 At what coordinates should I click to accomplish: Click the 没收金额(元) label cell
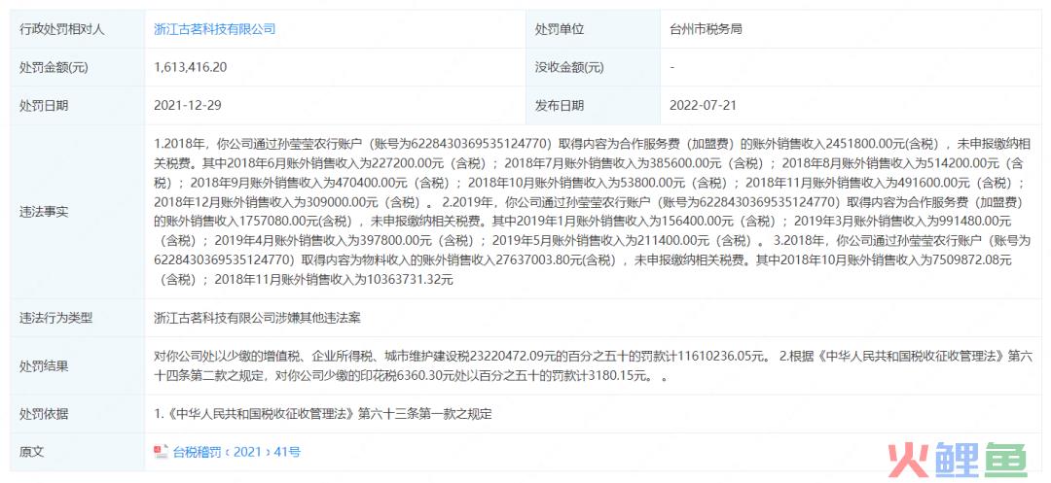593,68
